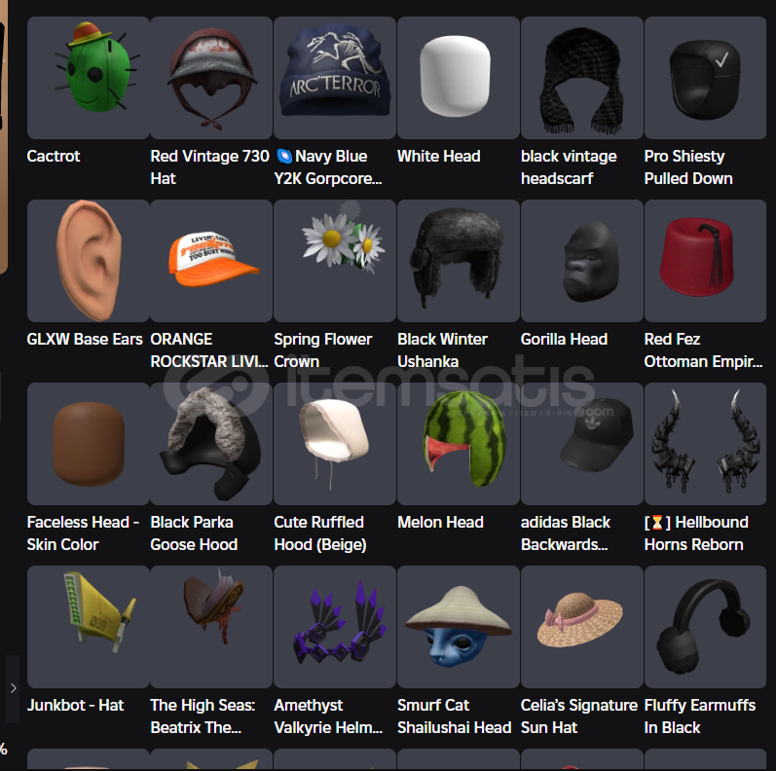
Task: Select the orange Rockstar trucker cap
Action: 211,261
